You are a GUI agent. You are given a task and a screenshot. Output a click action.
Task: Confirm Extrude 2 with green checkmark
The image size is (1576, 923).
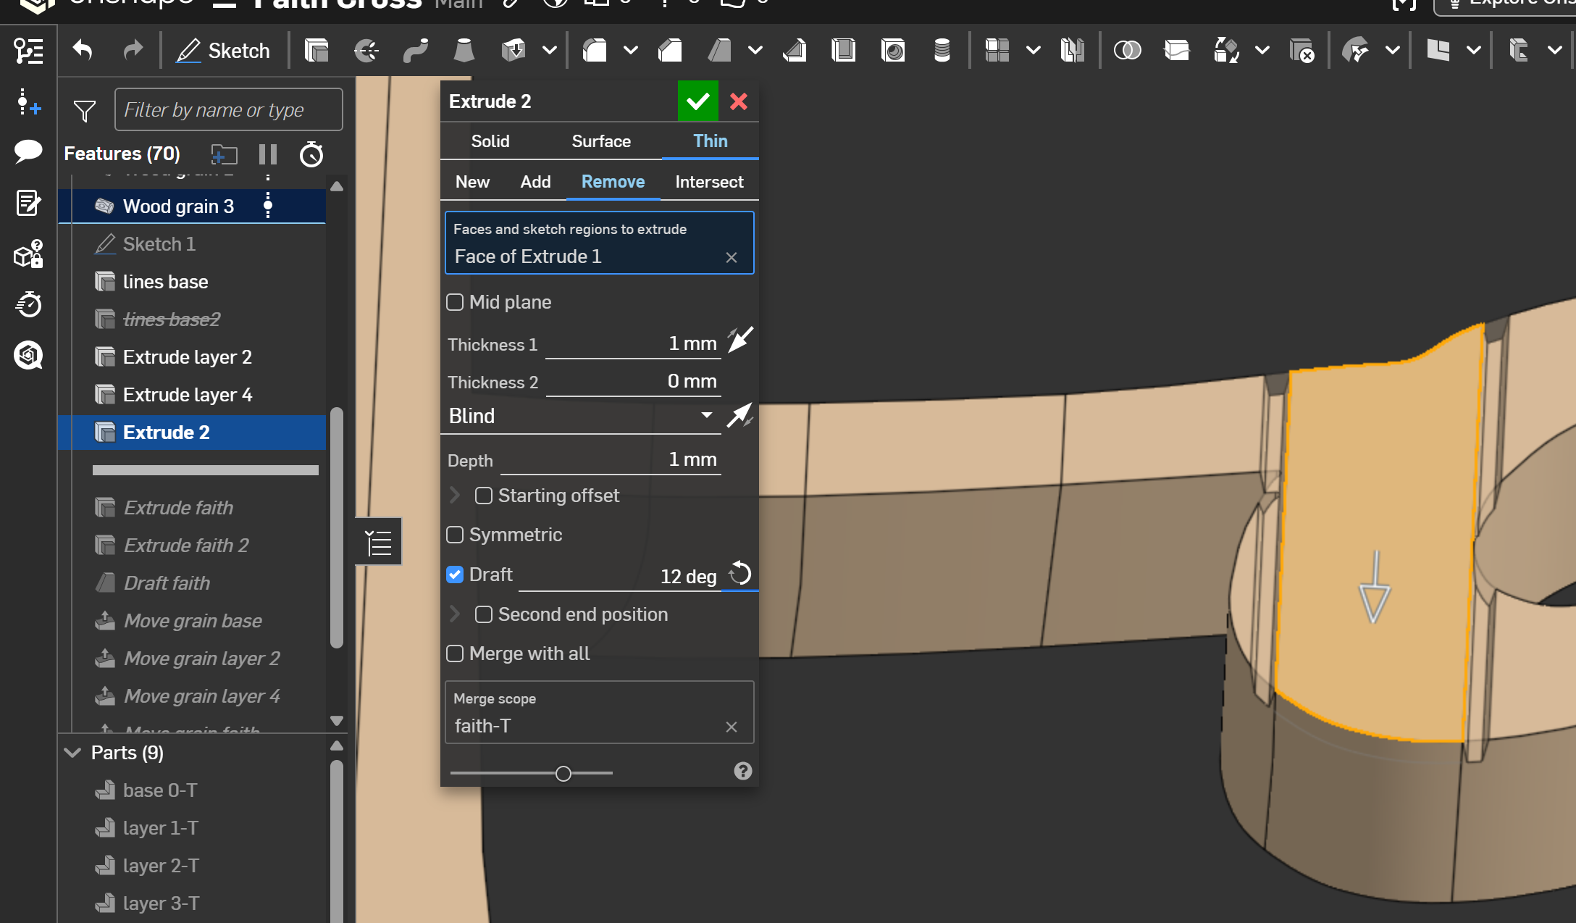pos(697,101)
